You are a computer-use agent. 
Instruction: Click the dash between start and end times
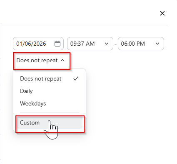(115, 44)
